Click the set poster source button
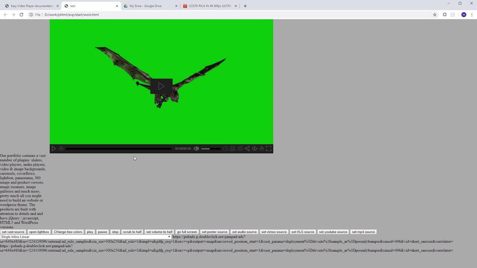This screenshot has width=477, height=268. coord(214,232)
